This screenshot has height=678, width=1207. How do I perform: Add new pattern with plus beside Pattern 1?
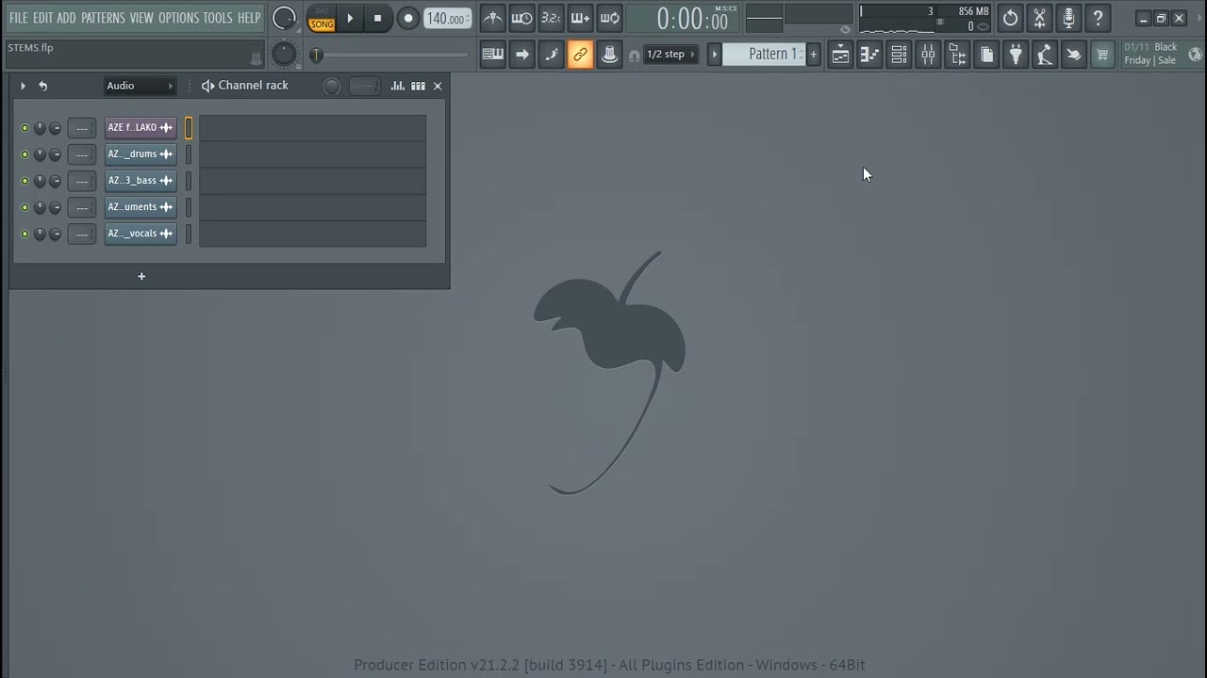point(814,55)
